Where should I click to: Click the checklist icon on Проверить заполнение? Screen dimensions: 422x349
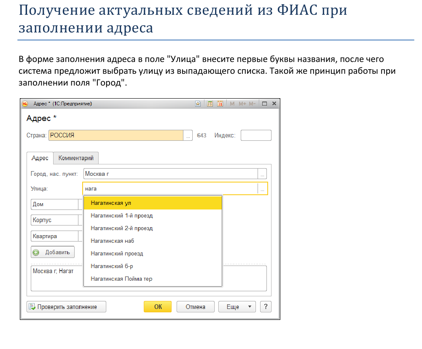pyautogui.click(x=32, y=307)
